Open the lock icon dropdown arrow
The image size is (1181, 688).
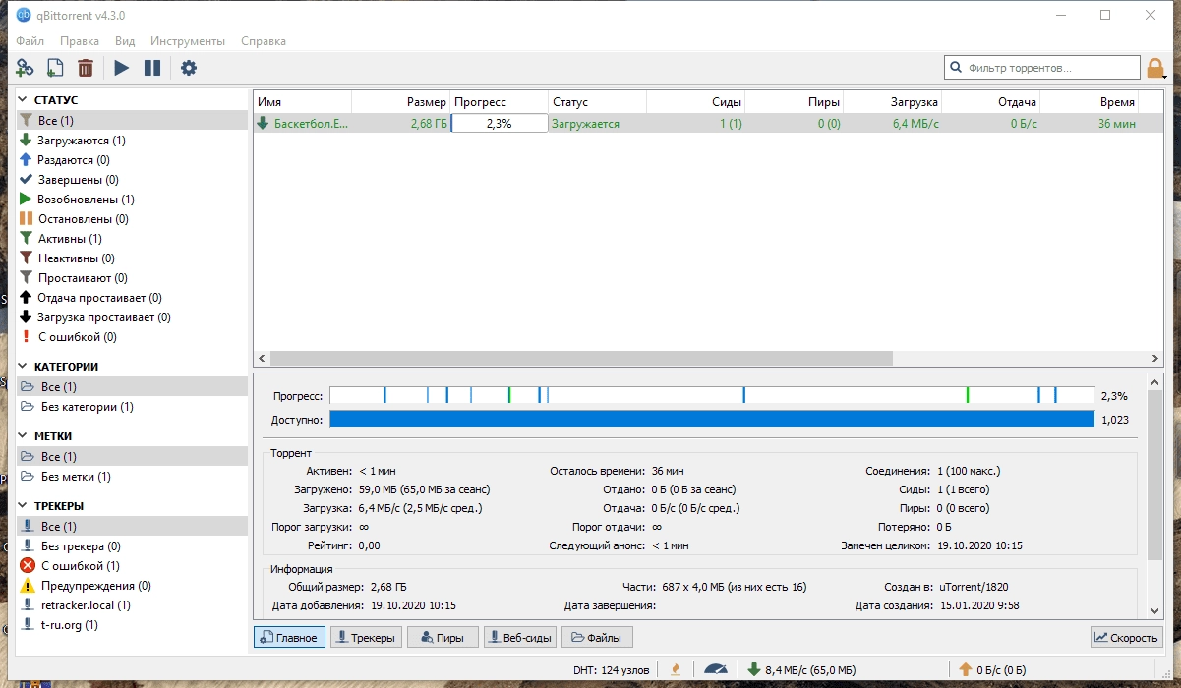coord(1165,76)
